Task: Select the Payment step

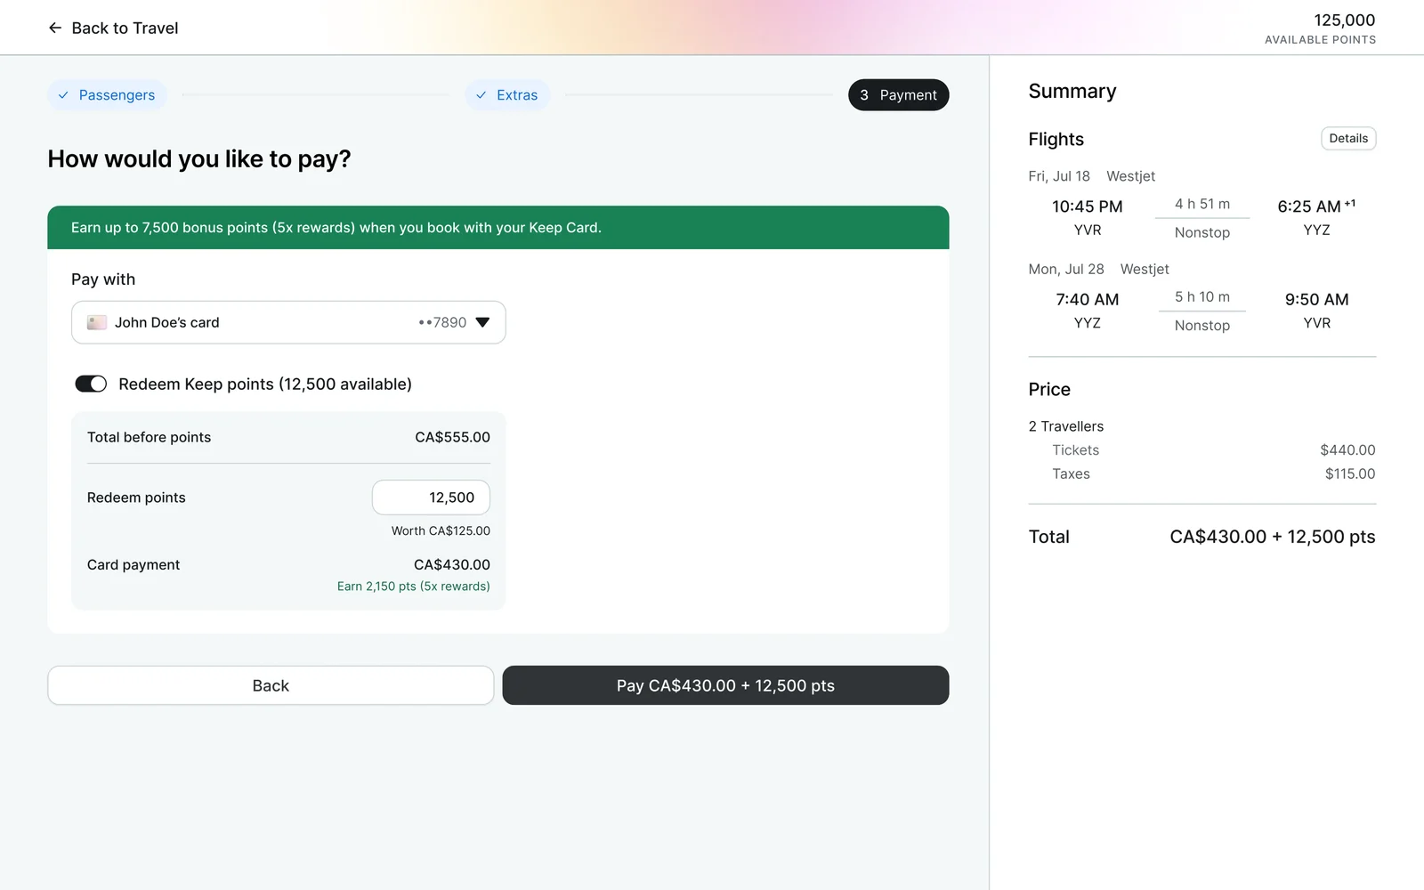Action: tap(899, 95)
